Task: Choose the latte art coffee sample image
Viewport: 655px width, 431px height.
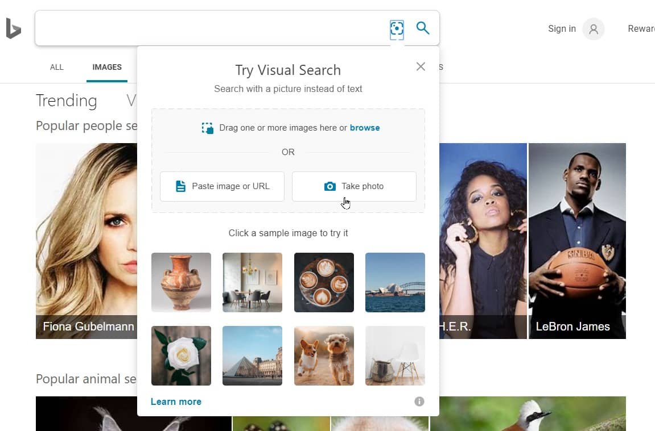Action: click(324, 282)
